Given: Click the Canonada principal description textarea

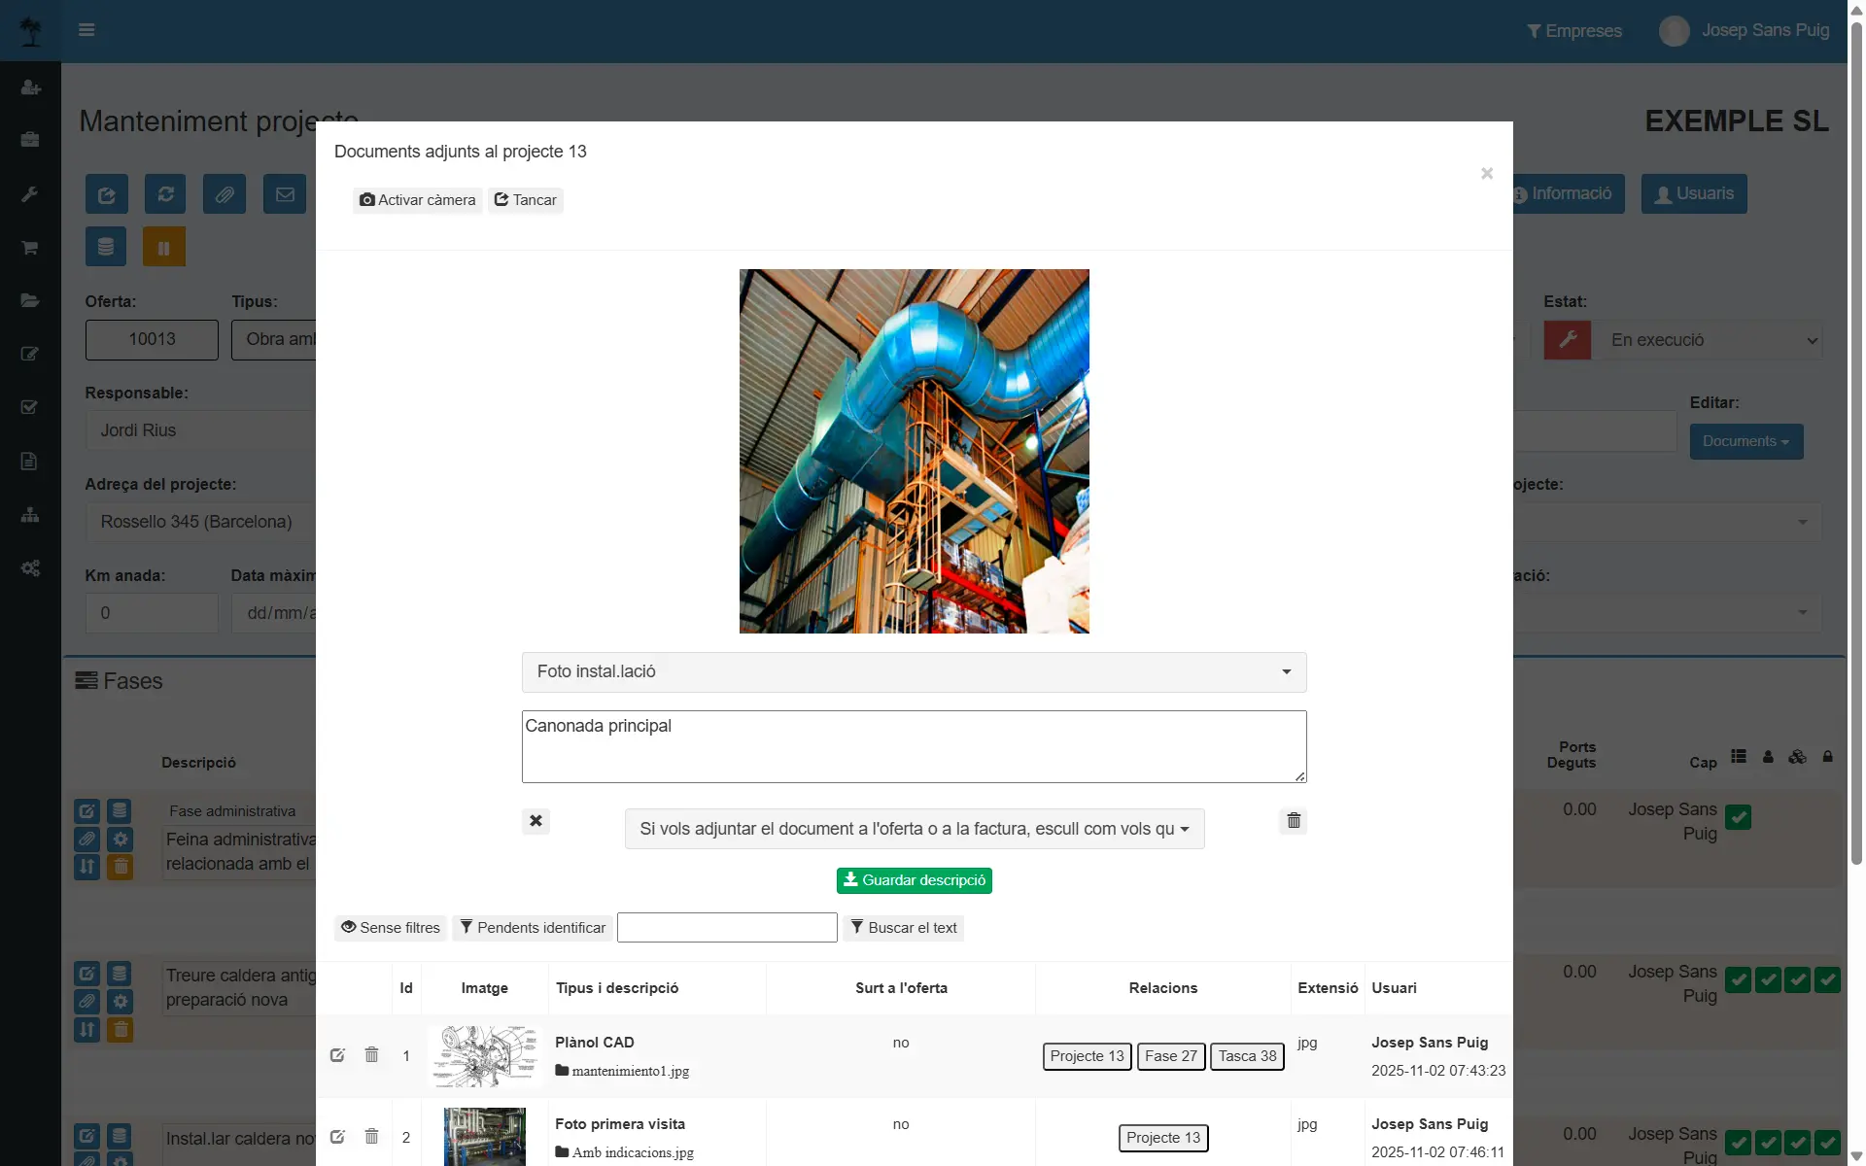Looking at the screenshot, I should (914, 746).
